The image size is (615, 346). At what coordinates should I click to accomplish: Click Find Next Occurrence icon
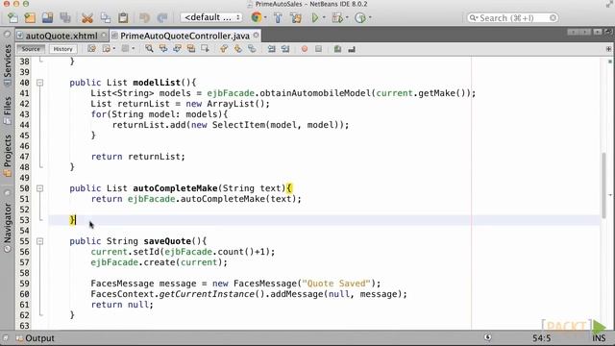[x=177, y=49]
